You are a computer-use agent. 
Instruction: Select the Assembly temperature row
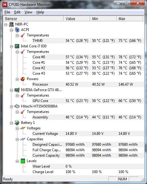[x=88, y=117]
